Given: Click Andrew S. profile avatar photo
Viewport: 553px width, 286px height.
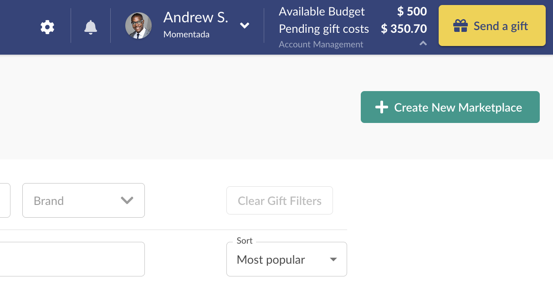Looking at the screenshot, I should 138,26.
